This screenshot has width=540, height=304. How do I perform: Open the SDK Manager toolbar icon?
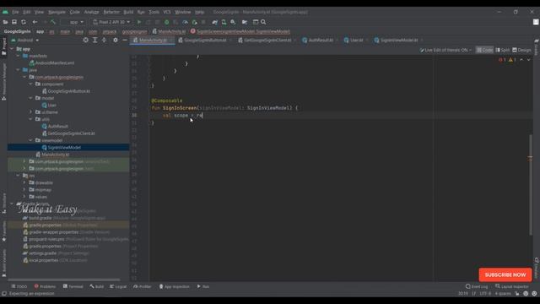(233, 22)
